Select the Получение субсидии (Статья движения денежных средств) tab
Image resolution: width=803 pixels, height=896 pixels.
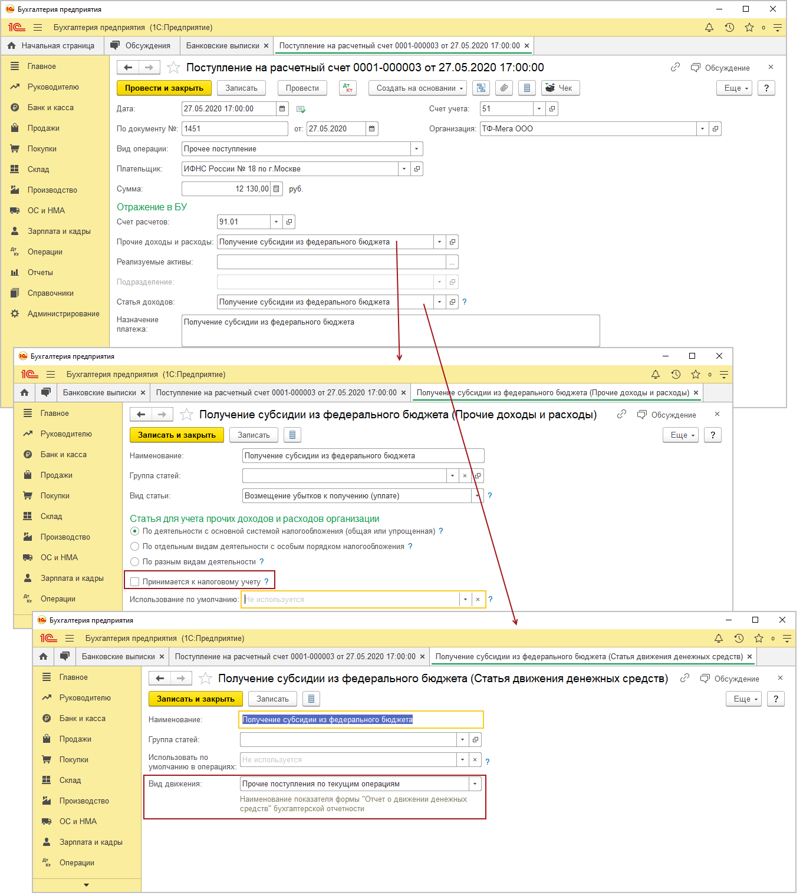(x=589, y=657)
